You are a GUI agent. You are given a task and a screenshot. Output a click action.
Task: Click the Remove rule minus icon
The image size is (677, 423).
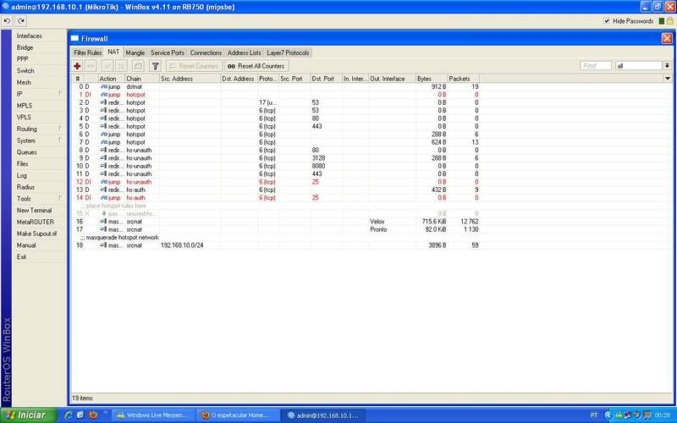91,66
